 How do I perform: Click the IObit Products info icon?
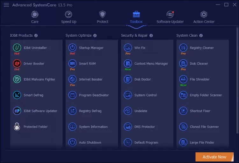[36, 35]
